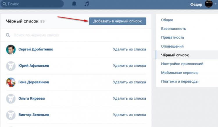Open Сергей Дроботенко's avatar
This screenshot has width=218, height=127.
point(11,50)
